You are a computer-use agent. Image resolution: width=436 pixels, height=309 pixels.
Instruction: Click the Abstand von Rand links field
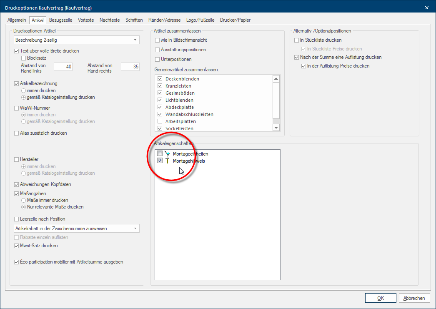(x=63, y=67)
